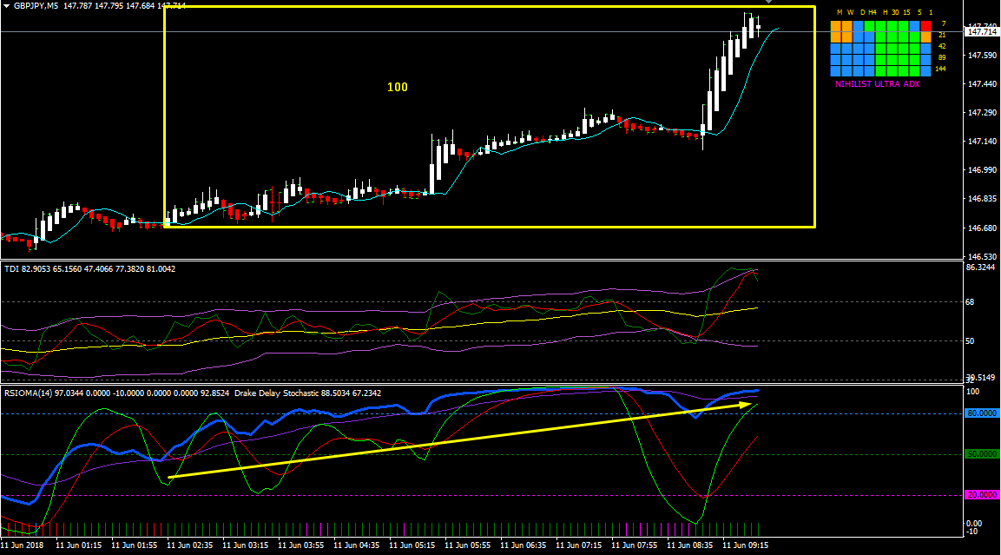Click the 11 Jun 03:55 time label
The width and height of the screenshot is (1001, 555).
point(300,545)
